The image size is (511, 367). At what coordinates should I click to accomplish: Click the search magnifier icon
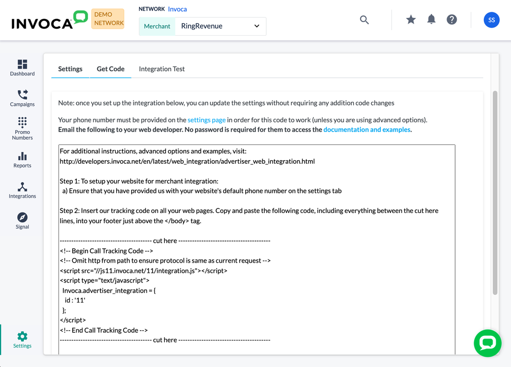pyautogui.click(x=365, y=20)
